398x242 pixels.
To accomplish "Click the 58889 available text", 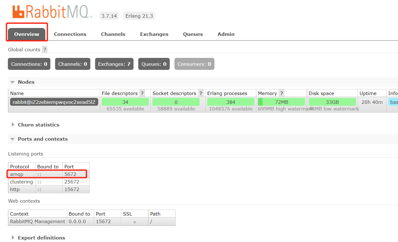I will point(176,109).
